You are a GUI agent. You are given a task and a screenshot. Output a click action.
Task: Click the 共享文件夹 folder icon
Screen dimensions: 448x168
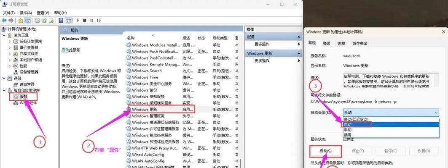16,54
